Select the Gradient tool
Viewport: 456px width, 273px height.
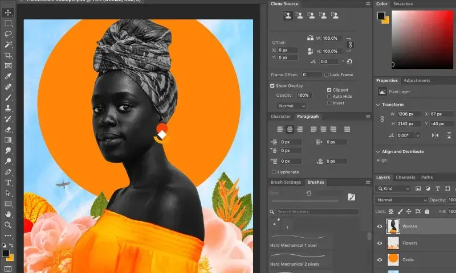pos(8,140)
